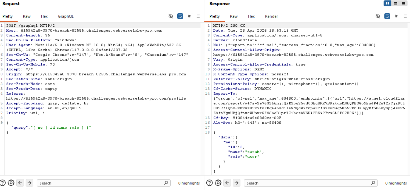Click 'X-Content-Type-Options: nosniff' header
The width and height of the screenshot is (410, 190).
tap(251, 74)
